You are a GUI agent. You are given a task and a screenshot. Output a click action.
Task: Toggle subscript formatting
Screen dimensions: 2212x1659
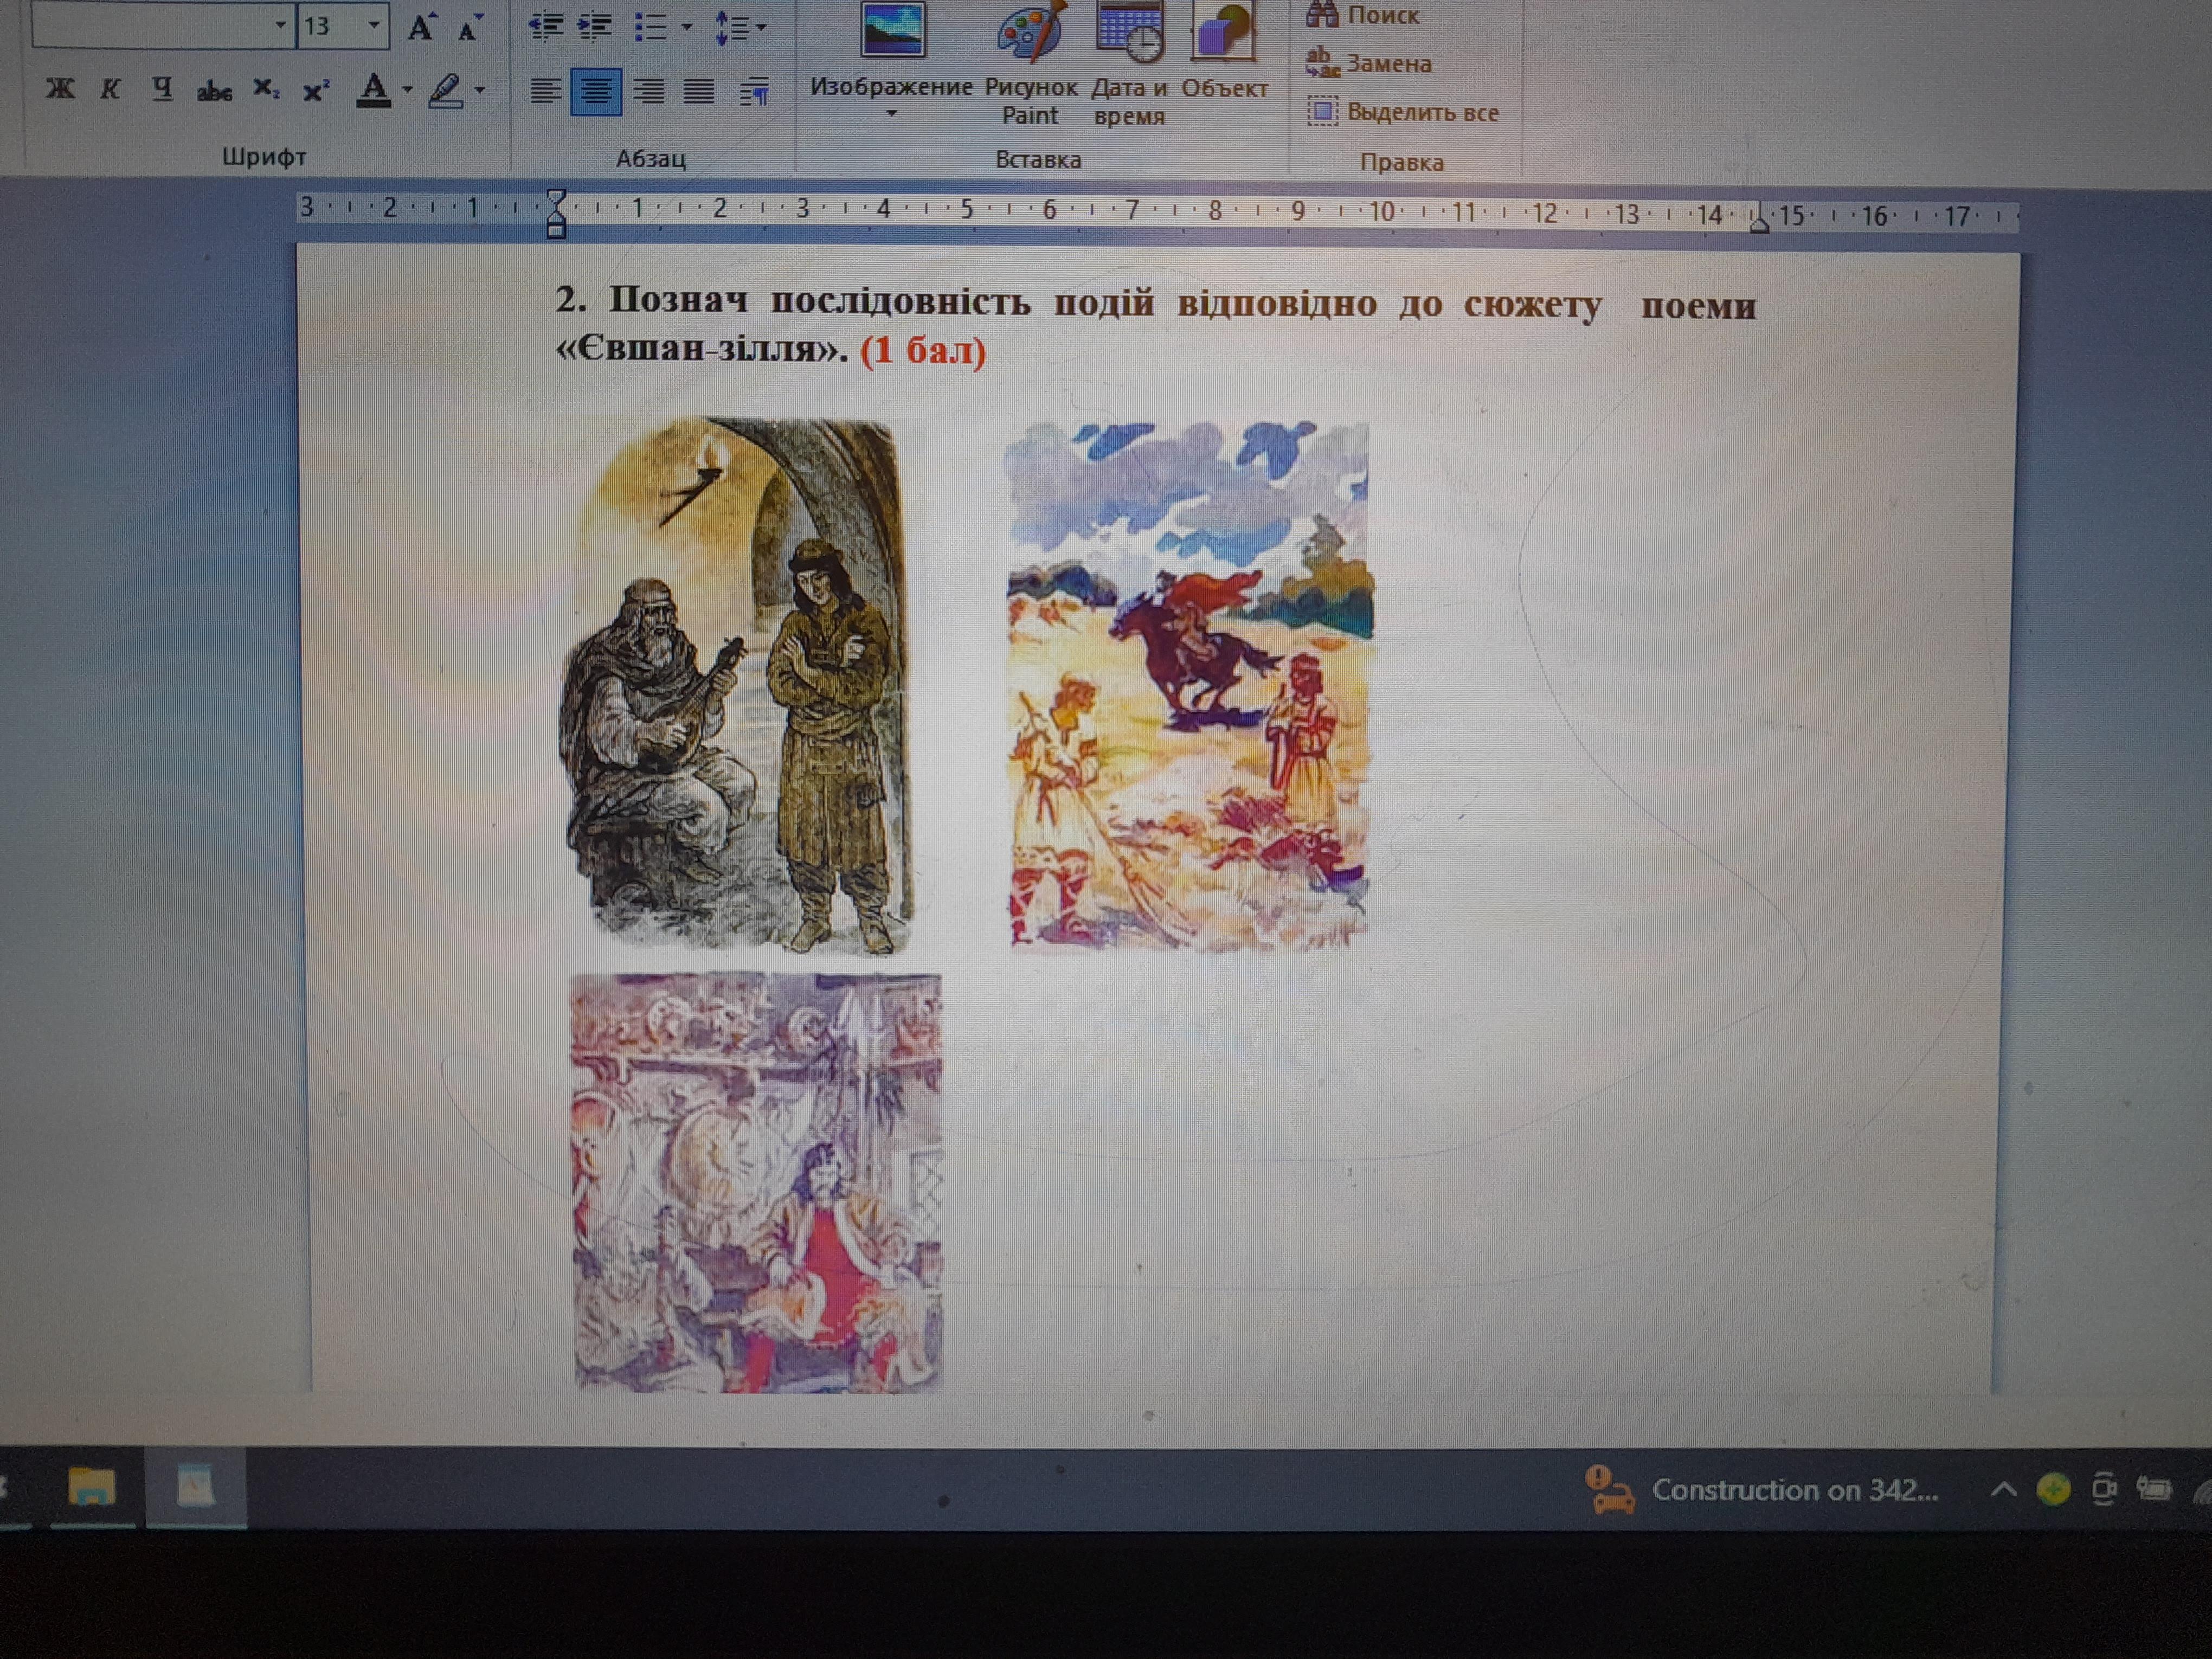(x=266, y=90)
